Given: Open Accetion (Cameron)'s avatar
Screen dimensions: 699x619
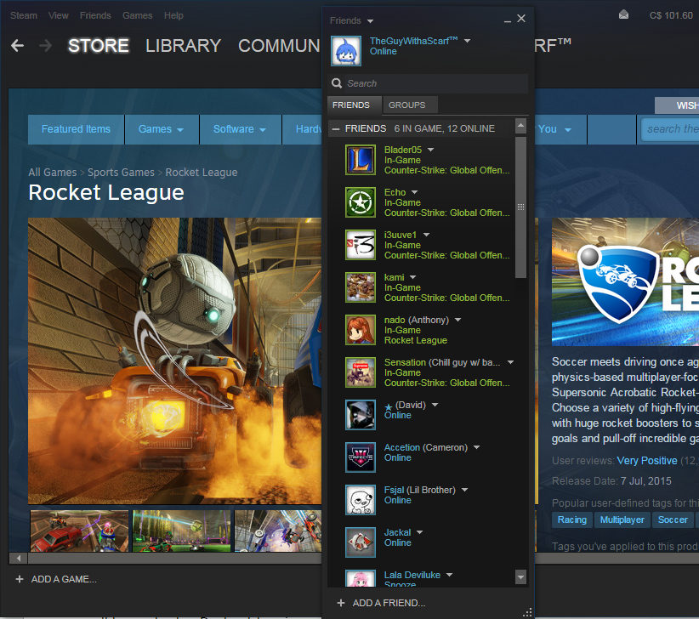Looking at the screenshot, I should point(361,457).
